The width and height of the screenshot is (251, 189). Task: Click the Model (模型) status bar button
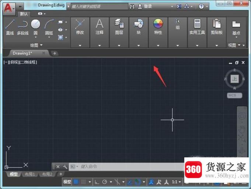tap(67, 182)
